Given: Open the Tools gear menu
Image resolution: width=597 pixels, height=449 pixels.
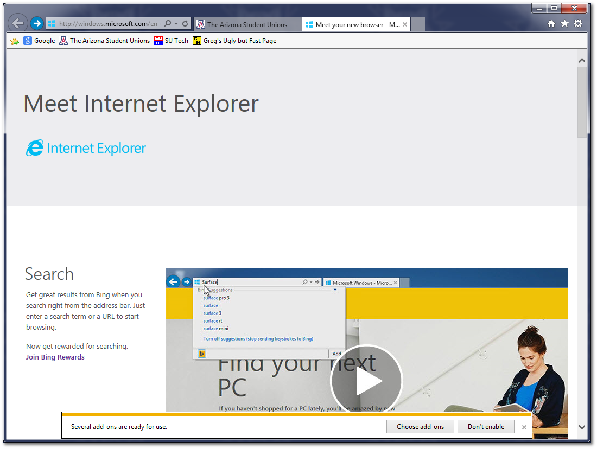Looking at the screenshot, I should coord(578,24).
